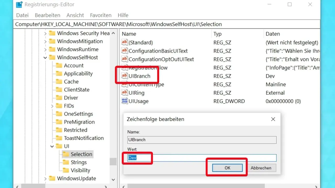The width and height of the screenshot is (335, 188).
Task: Select the Strings tree item label
Action: click(79, 162)
